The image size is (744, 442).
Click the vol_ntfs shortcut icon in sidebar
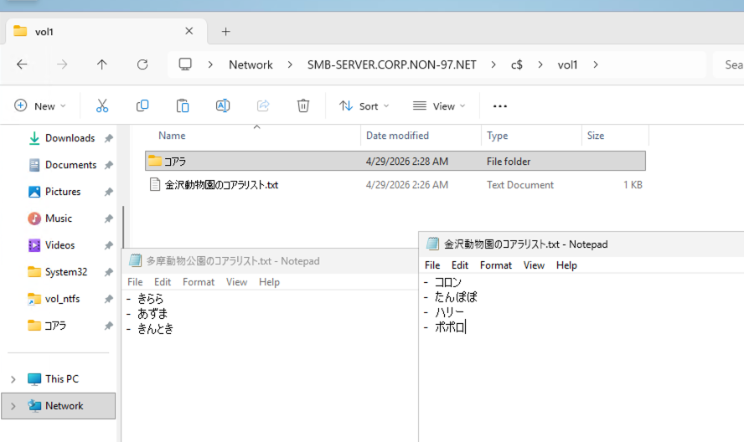(x=34, y=299)
